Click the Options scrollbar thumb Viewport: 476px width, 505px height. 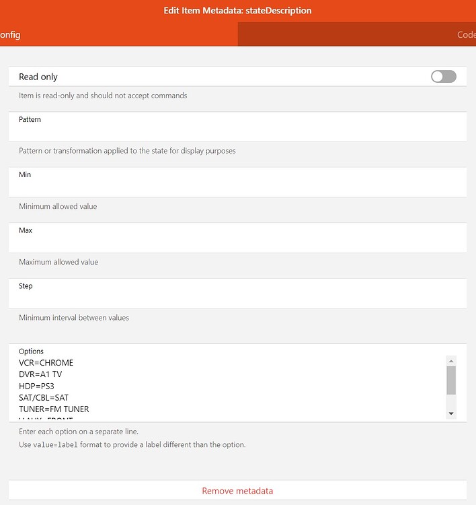pyautogui.click(x=451, y=380)
